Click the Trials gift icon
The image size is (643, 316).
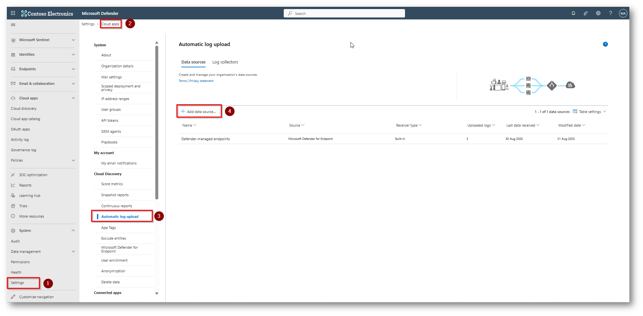pyautogui.click(x=13, y=206)
